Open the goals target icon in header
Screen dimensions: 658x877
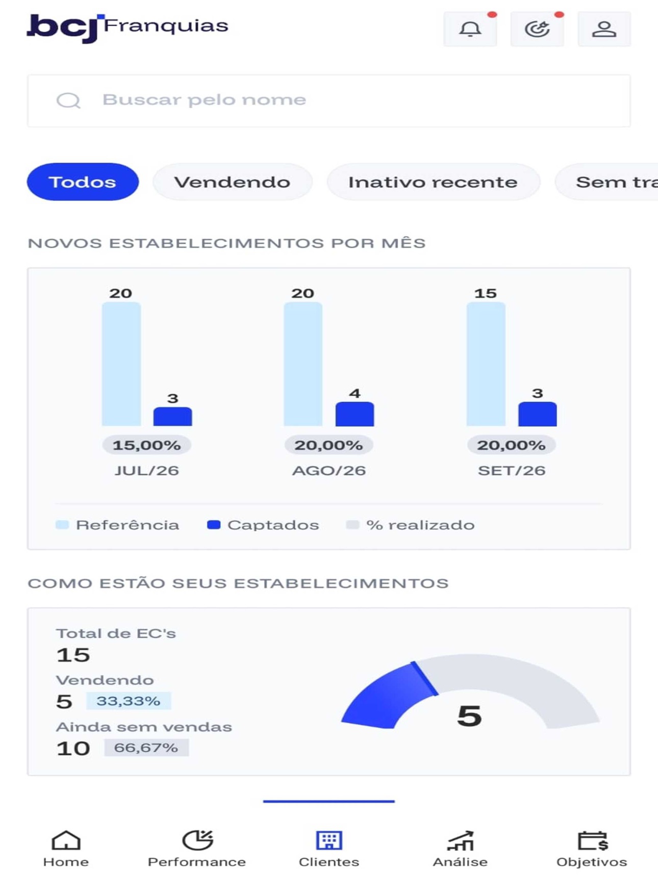pos(537,29)
